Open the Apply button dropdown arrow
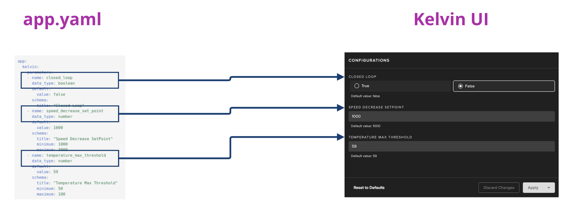The width and height of the screenshot is (572, 213). coord(549,188)
